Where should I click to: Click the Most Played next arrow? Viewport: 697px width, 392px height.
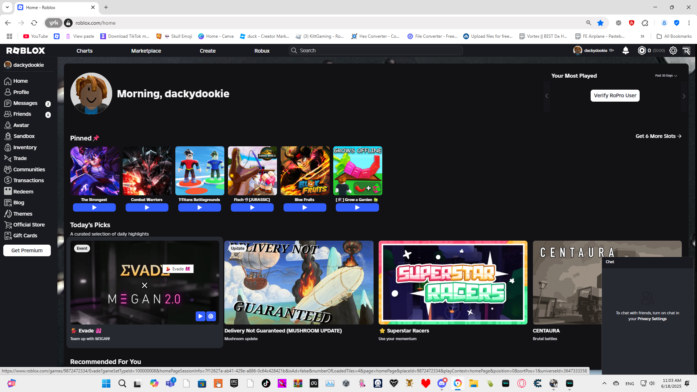(x=684, y=96)
